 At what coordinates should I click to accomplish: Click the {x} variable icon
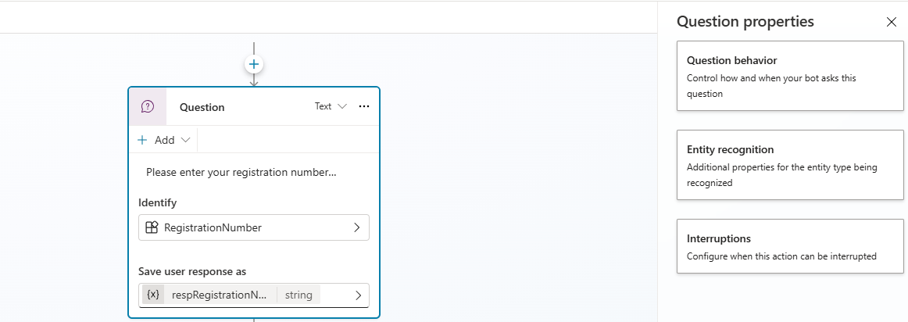pyautogui.click(x=153, y=295)
